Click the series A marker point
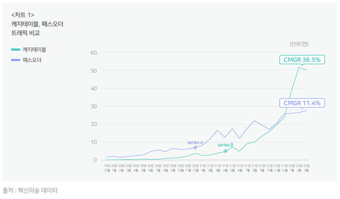340x199 pixels. 195,147
